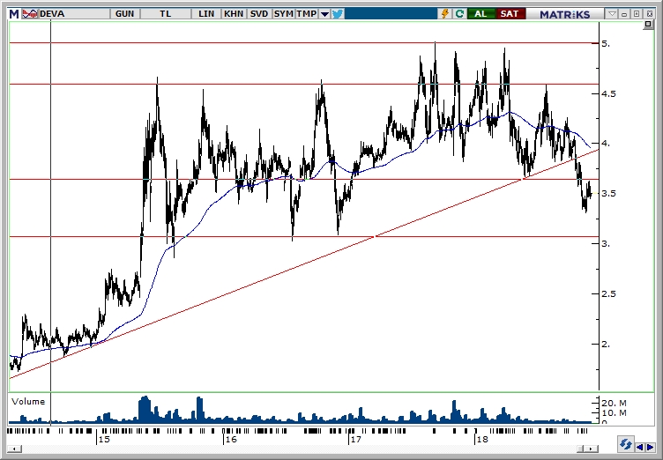Click the blue next-right arrow button
Viewport: 663px width, 460px height.
point(651,448)
